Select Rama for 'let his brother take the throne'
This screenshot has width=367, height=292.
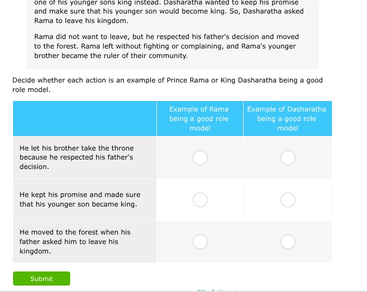pos(200,158)
